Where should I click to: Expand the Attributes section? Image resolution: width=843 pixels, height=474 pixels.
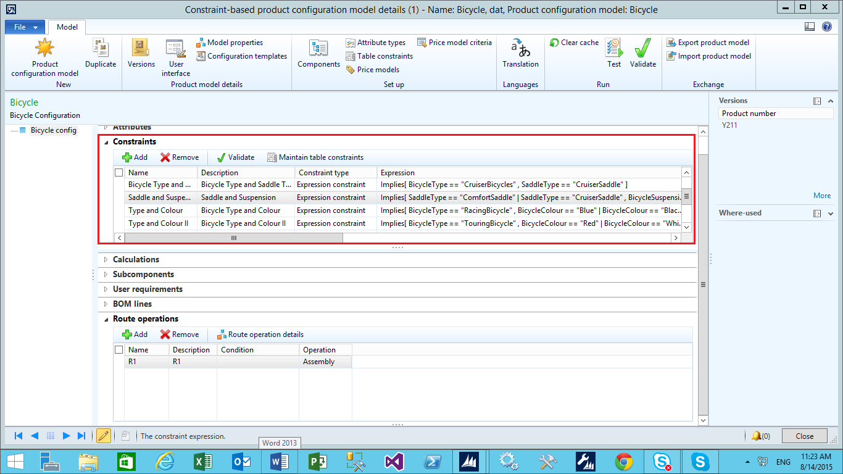pyautogui.click(x=106, y=127)
